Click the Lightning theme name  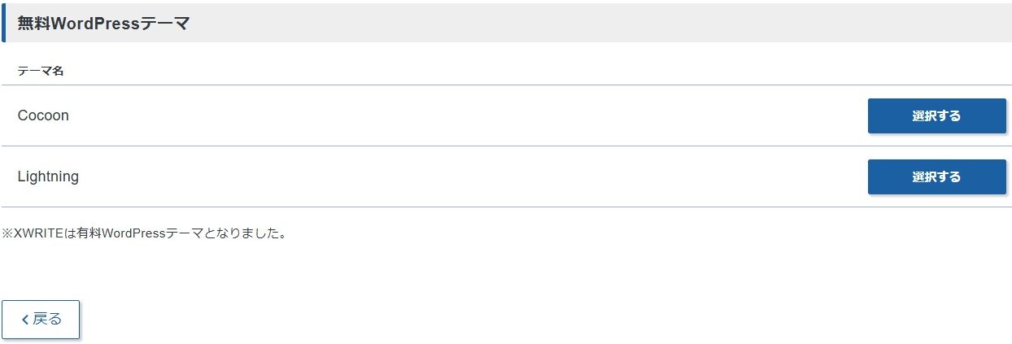coord(48,176)
